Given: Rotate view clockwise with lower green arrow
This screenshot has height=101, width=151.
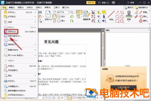Looking at the screenshot, I should [72, 21].
